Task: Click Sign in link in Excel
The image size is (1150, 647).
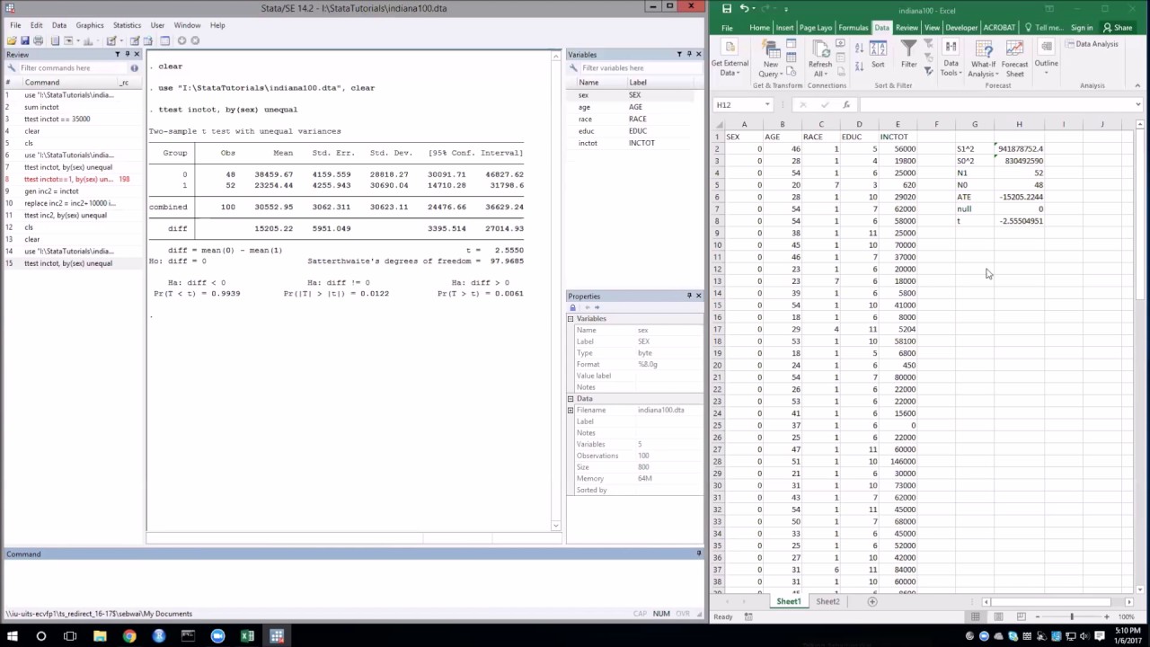Action: [1082, 28]
